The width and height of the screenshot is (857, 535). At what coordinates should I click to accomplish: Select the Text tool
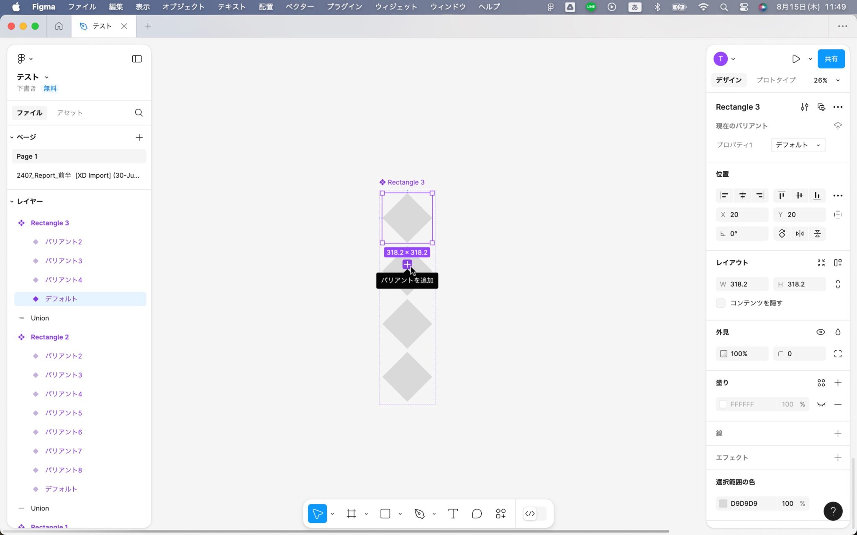[452, 514]
